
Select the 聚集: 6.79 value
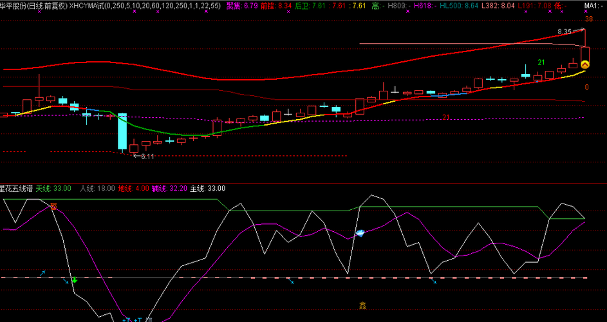(x=242, y=5)
